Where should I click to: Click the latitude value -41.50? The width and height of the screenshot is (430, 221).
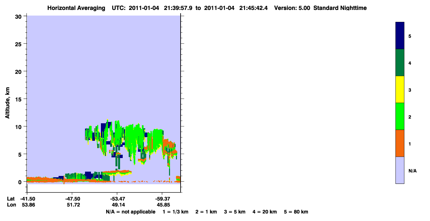click(27, 199)
